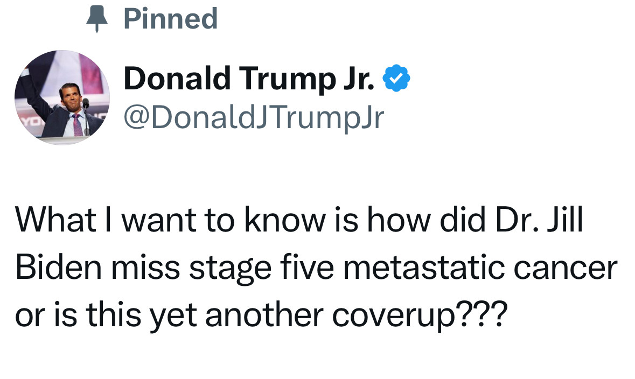Click the word "cancer" in the tweet
Viewport: 635px width, 379px height.
pos(561,268)
